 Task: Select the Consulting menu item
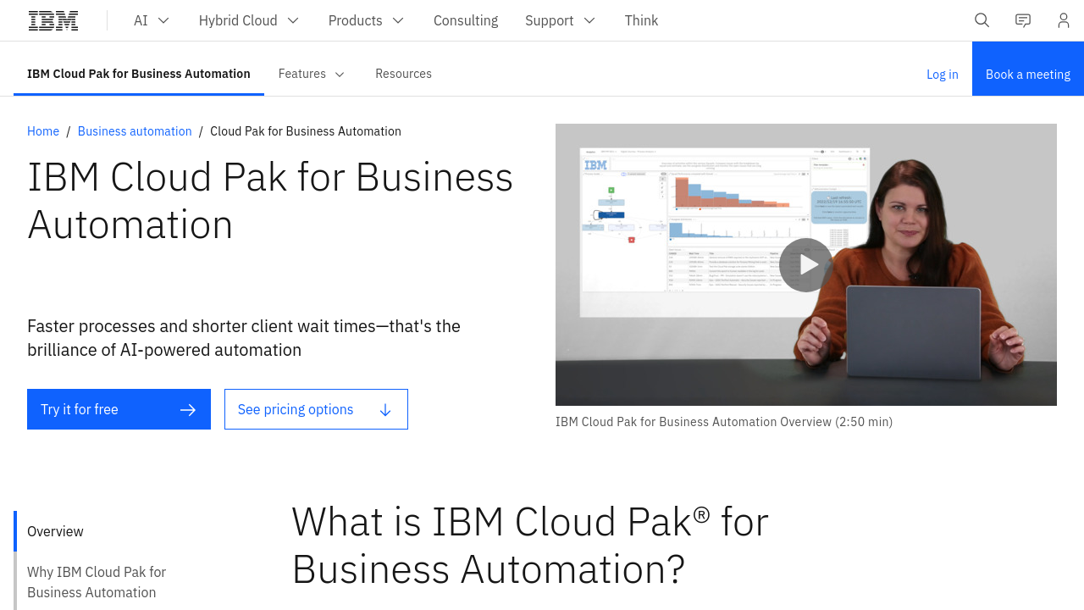pyautogui.click(x=466, y=19)
